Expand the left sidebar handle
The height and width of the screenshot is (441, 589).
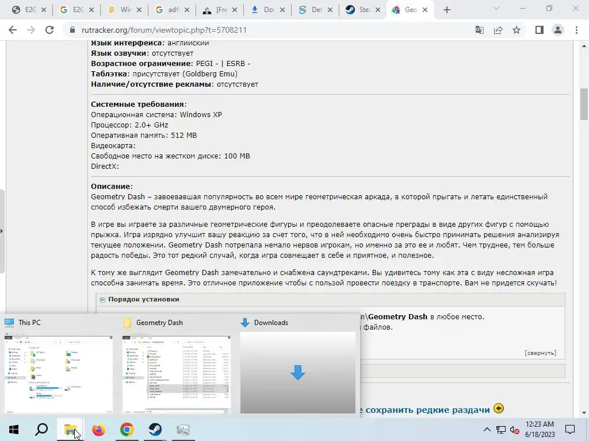[2, 231]
